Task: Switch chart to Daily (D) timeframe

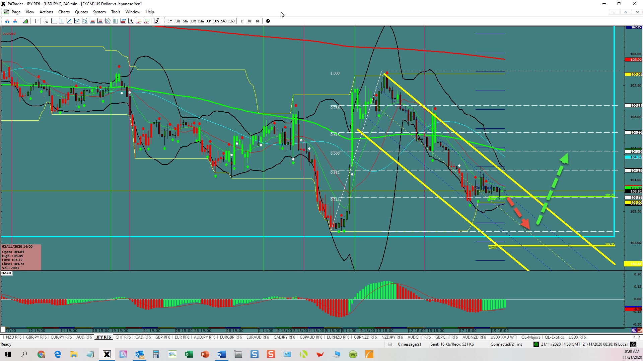Action: (242, 21)
